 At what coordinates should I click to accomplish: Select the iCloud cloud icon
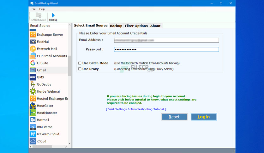pos(33,141)
